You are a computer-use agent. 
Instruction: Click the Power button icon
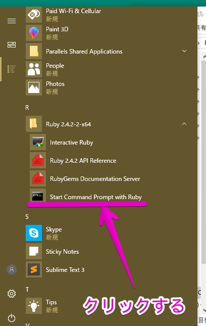tap(12, 318)
